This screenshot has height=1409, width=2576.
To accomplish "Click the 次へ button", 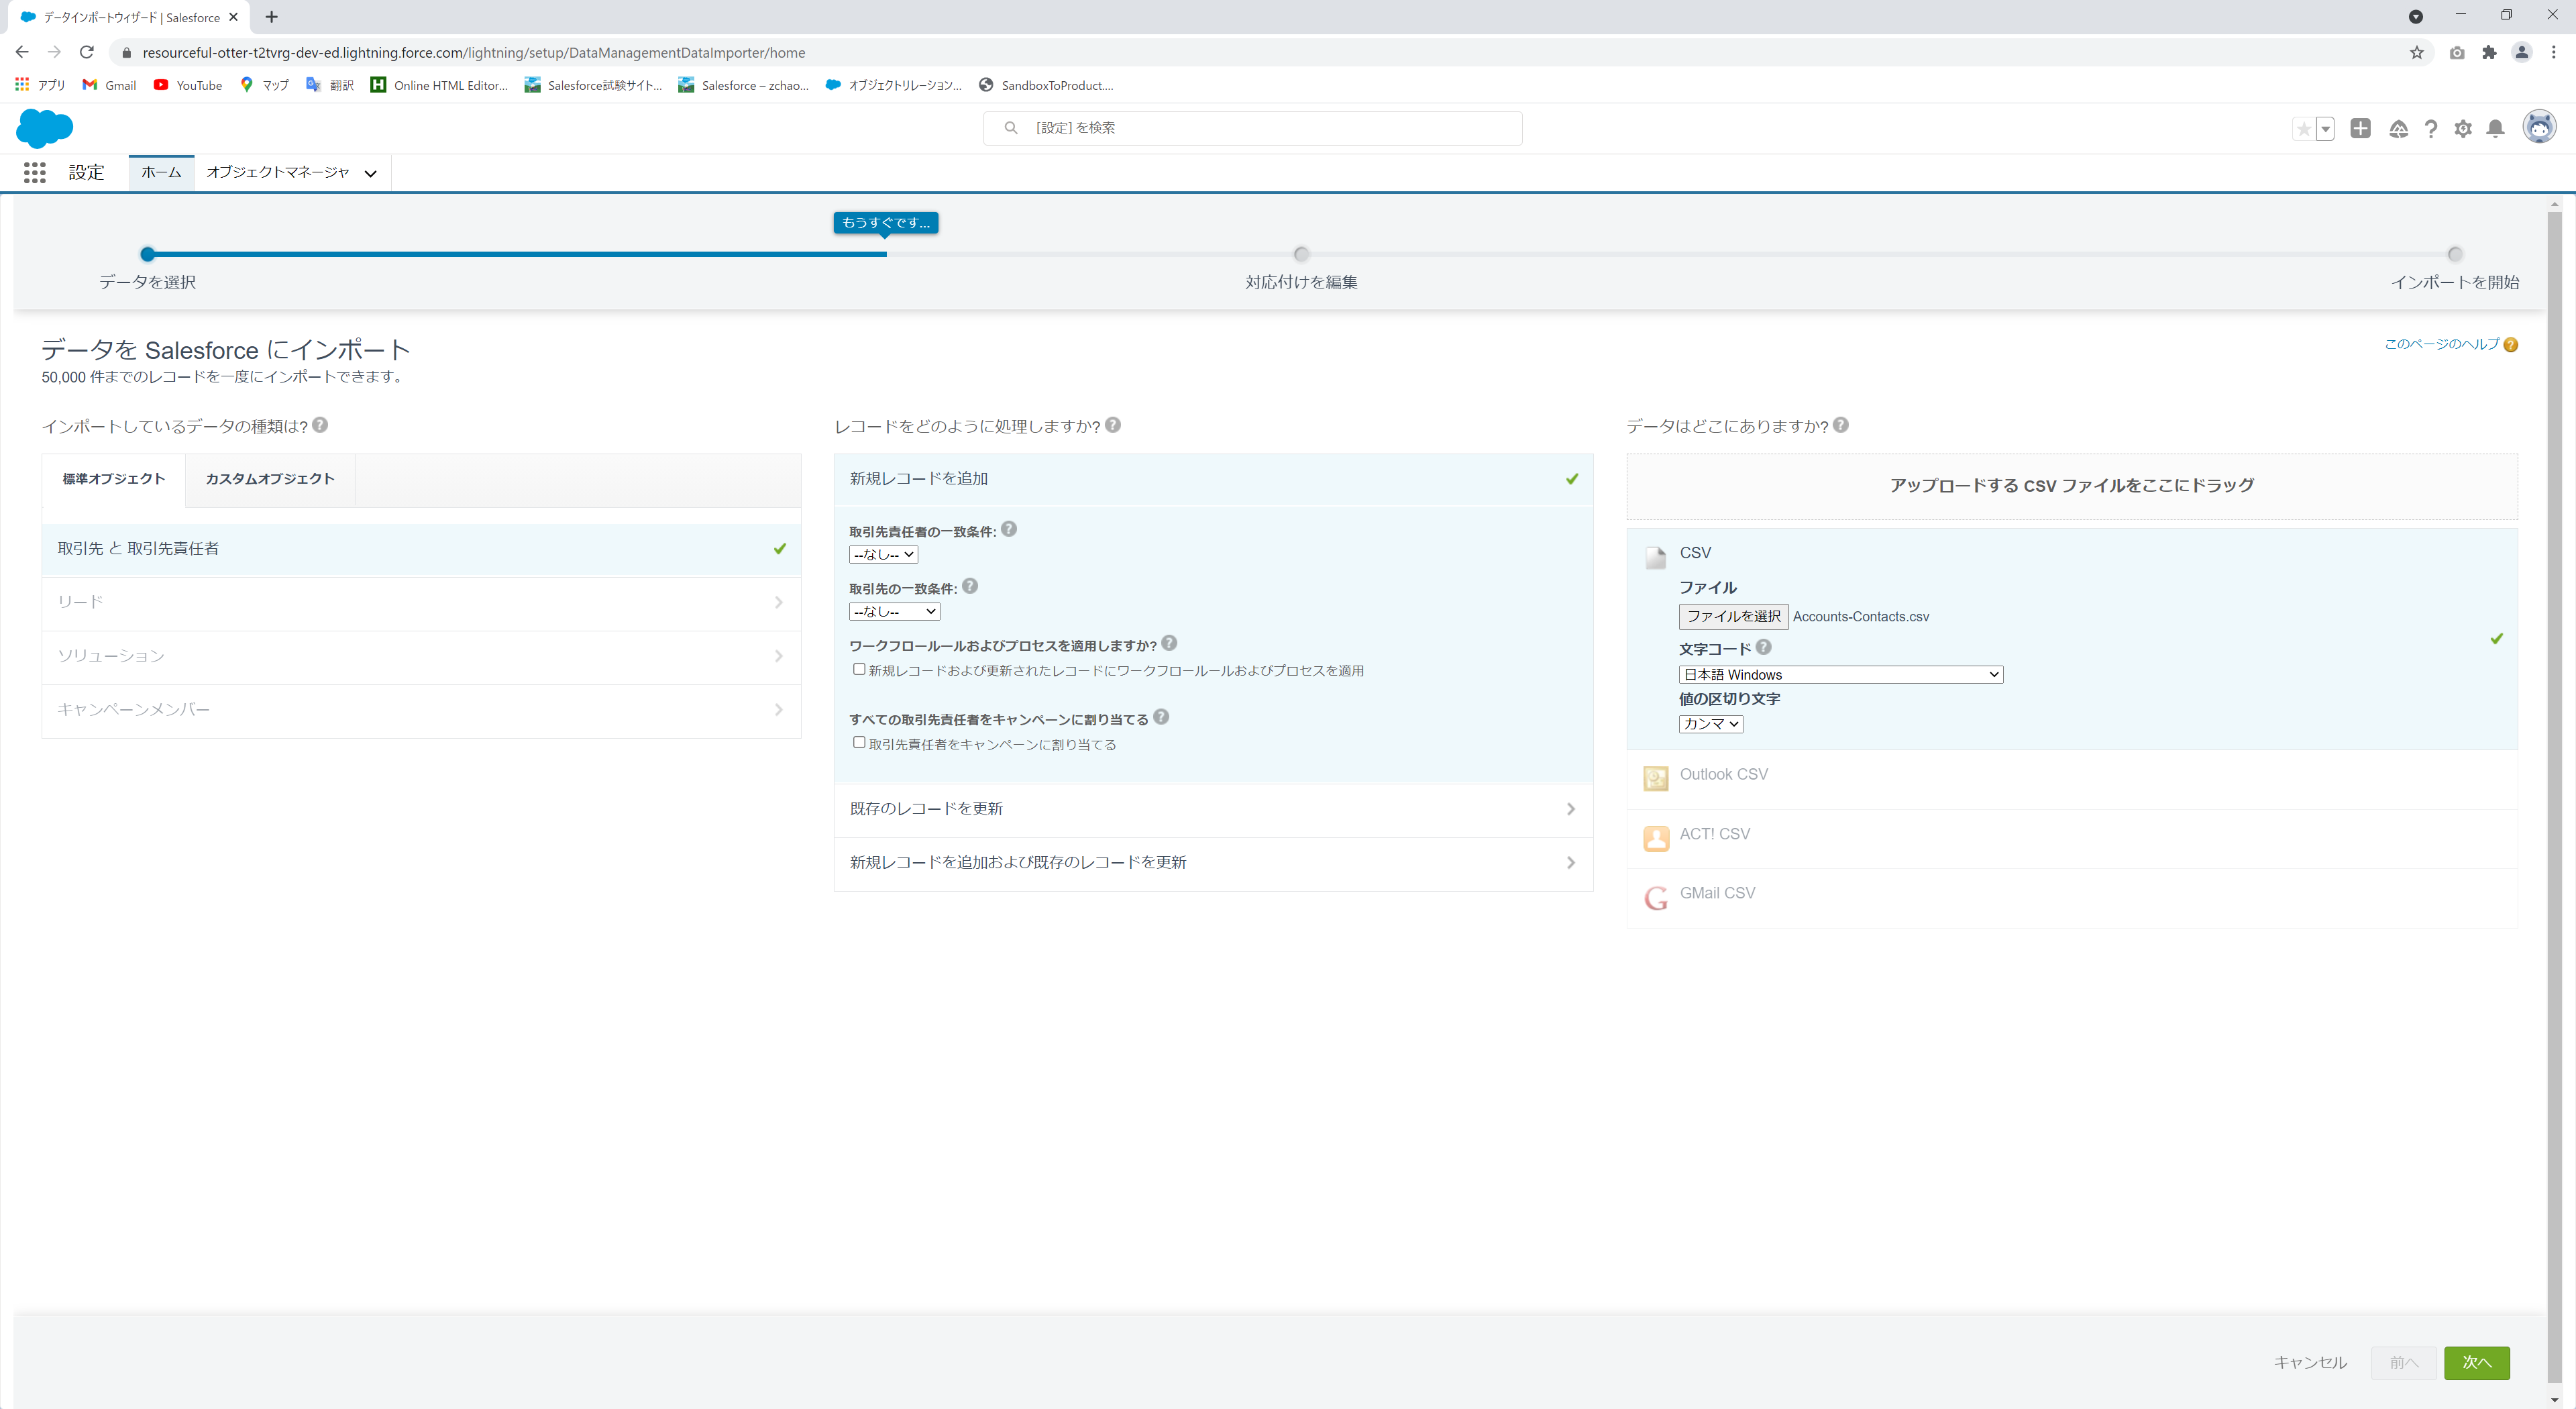I will click(x=2477, y=1362).
